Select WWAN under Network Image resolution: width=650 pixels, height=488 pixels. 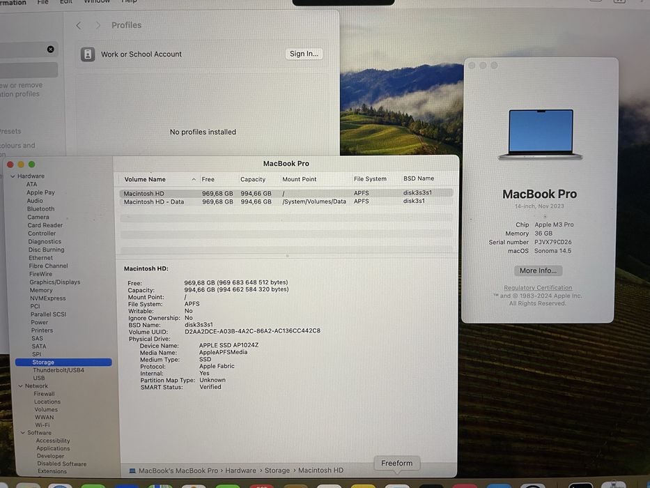tap(45, 418)
